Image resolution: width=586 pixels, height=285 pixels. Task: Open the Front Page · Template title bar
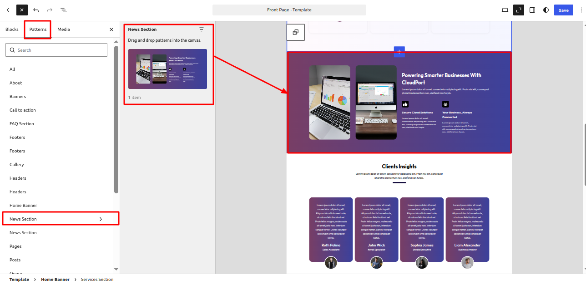click(289, 10)
